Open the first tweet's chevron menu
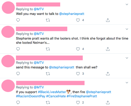Viewport: 131px width, 106px height. click(x=127, y=4)
